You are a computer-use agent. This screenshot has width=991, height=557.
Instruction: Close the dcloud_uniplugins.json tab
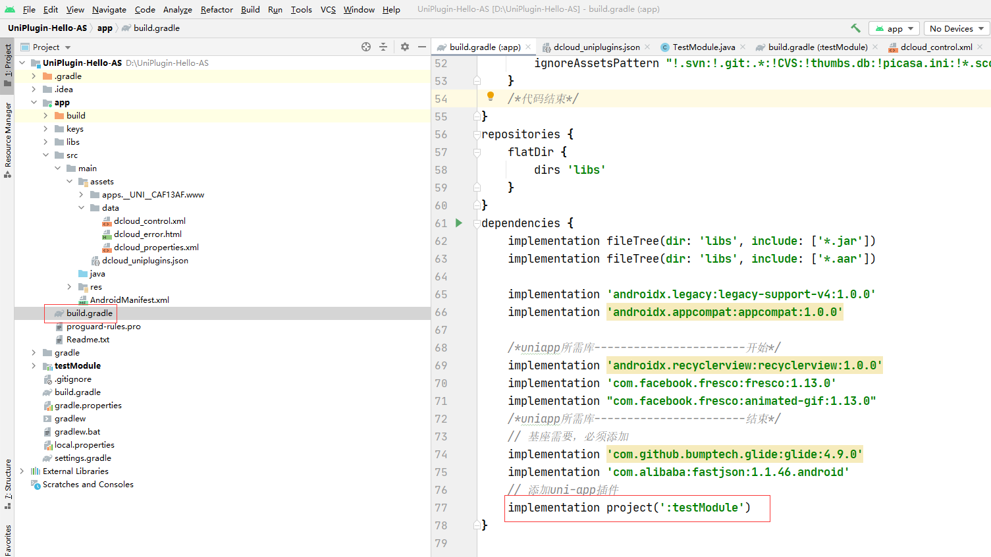pos(647,47)
